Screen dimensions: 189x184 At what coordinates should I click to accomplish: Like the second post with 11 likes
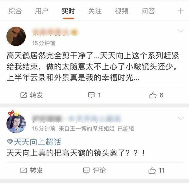point(152,170)
